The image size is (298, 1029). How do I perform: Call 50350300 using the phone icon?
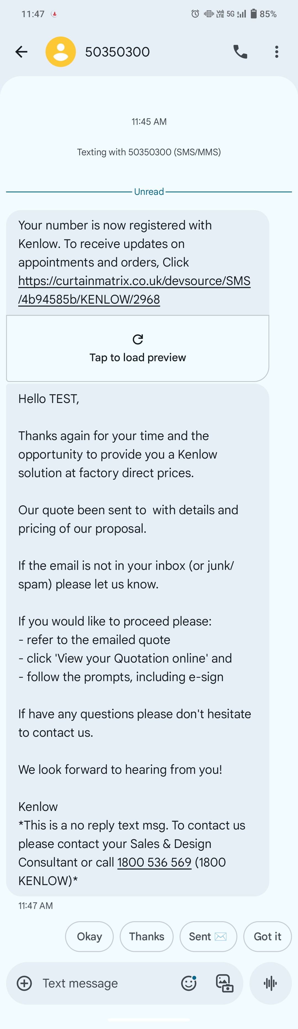tap(240, 51)
